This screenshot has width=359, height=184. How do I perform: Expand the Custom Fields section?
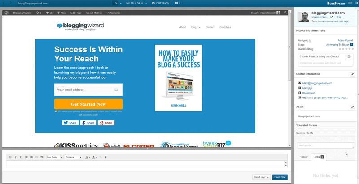point(325,133)
